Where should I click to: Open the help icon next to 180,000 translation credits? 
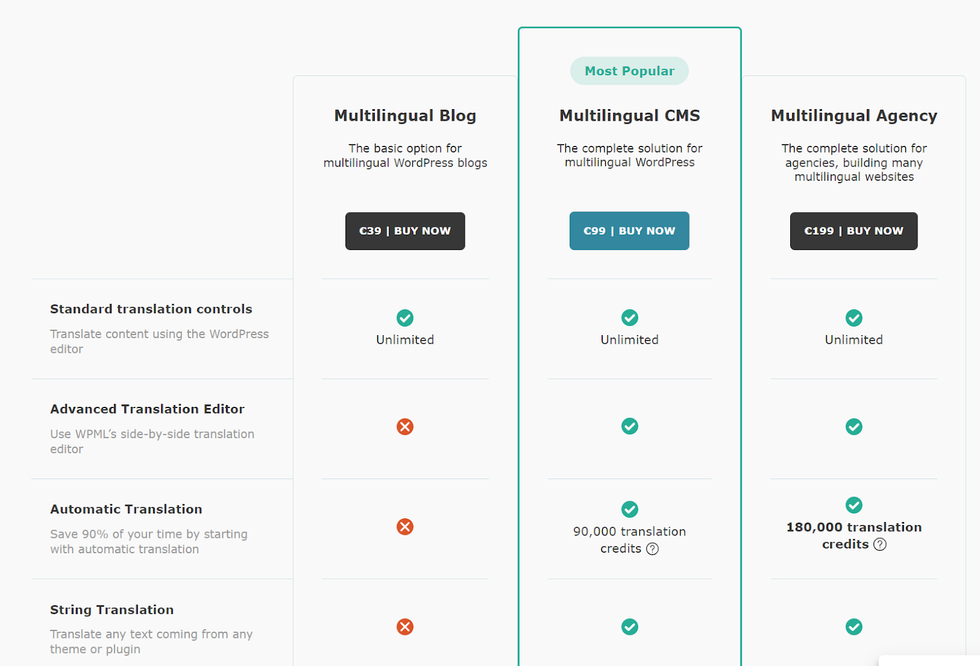(x=880, y=544)
